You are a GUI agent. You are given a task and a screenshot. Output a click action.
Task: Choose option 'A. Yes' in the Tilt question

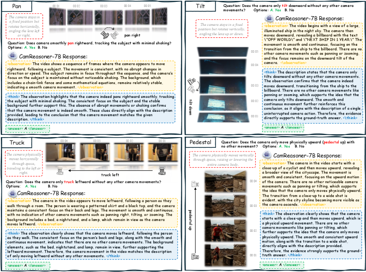click(276, 10)
